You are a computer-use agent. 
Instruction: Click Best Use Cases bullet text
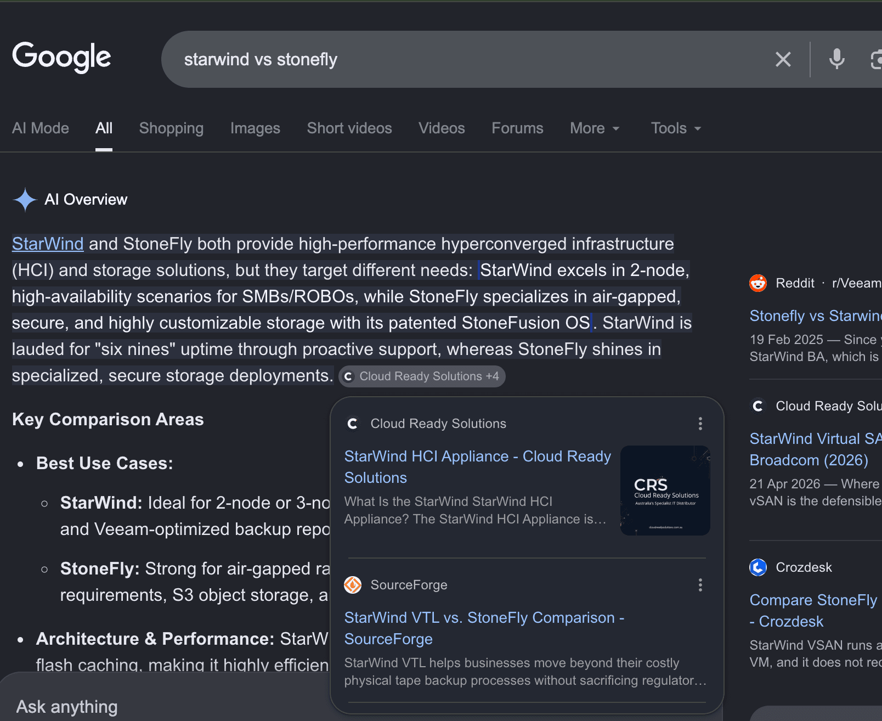pos(105,463)
